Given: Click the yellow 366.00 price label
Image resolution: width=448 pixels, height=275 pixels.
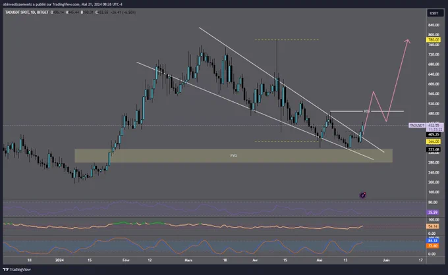Looking at the screenshot, I should pos(434,141).
